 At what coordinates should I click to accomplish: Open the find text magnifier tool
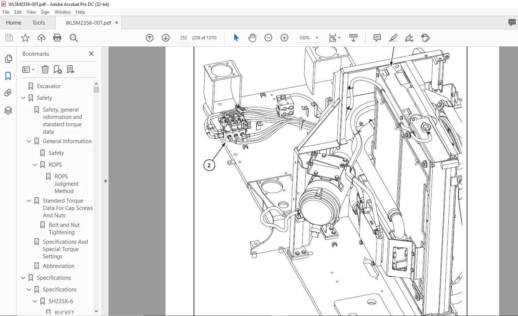pos(74,38)
